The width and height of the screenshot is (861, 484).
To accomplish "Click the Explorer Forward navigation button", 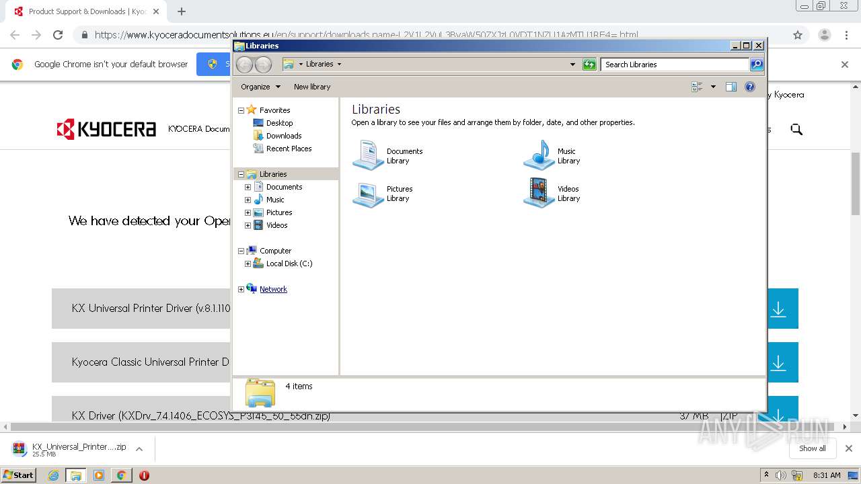I will click(263, 65).
